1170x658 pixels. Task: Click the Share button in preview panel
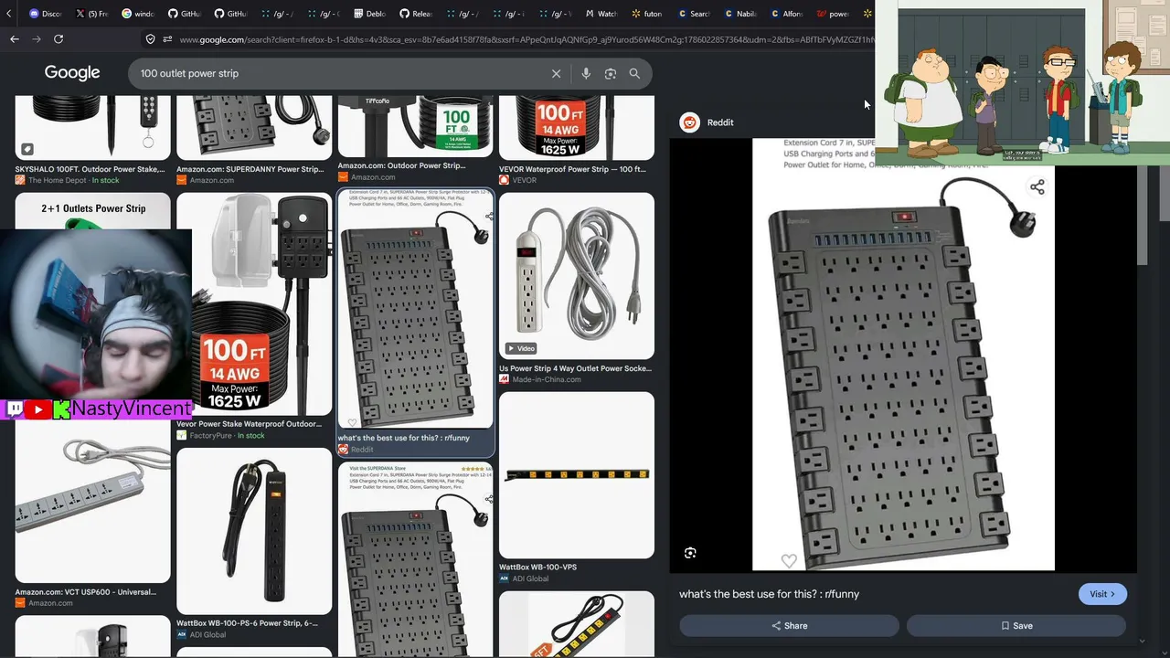pos(789,626)
